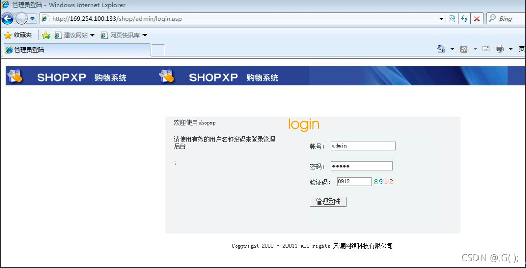Click the IE page icon in address bar
Screen dimensions: 526x268
[45, 19]
